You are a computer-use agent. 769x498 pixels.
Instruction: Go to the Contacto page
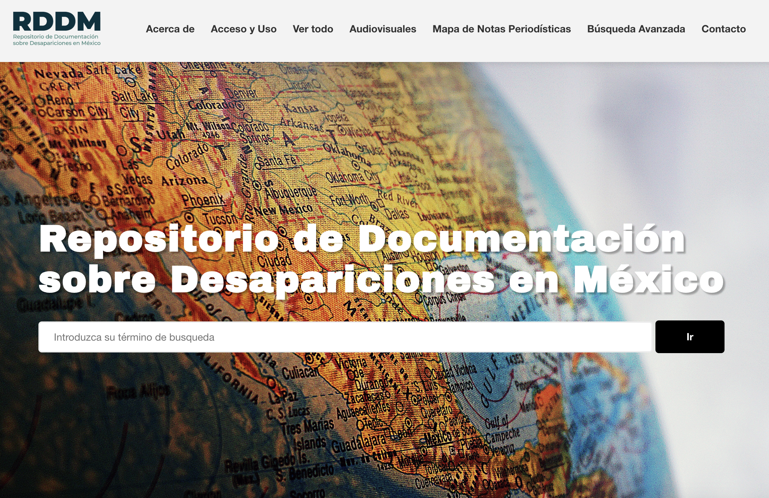[x=724, y=29]
